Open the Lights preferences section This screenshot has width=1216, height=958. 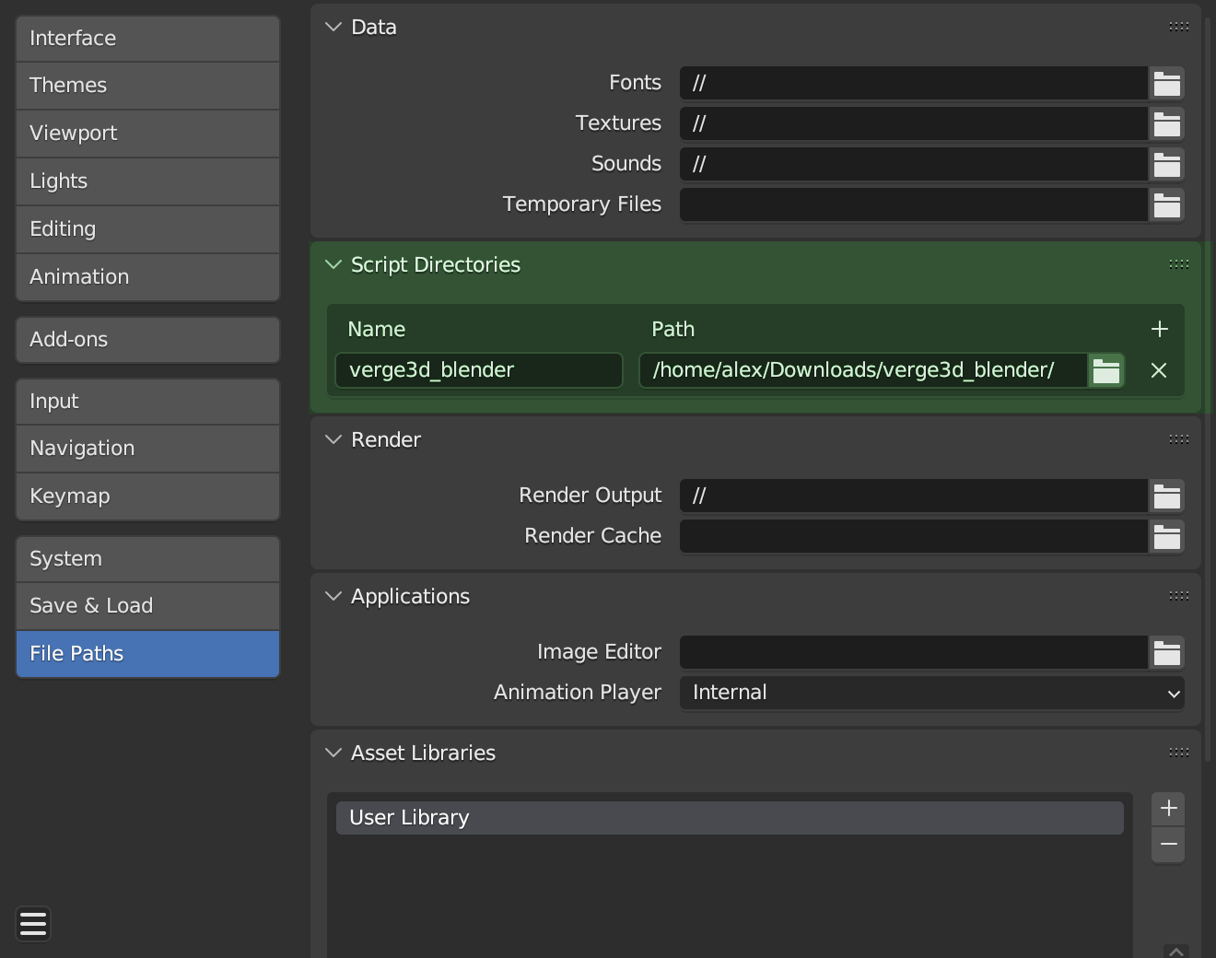tap(147, 181)
